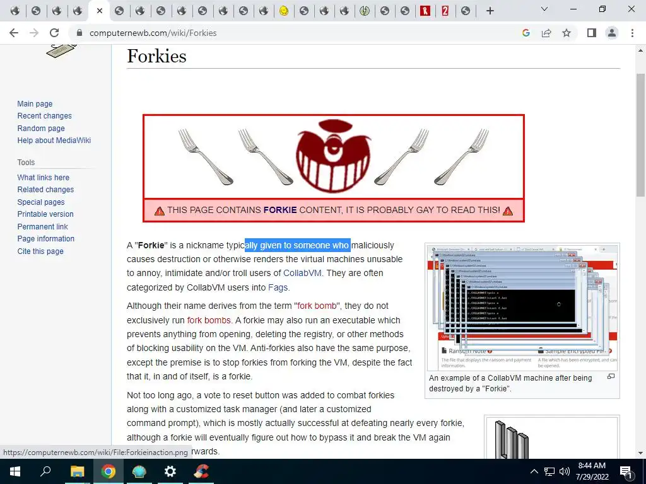Reload the Forkies page
This screenshot has height=484, width=646.
point(54,33)
